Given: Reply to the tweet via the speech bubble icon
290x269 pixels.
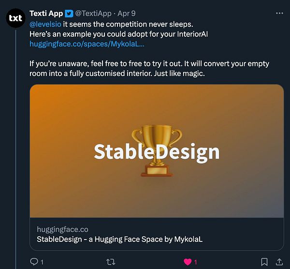Looking at the screenshot, I should coord(34,262).
